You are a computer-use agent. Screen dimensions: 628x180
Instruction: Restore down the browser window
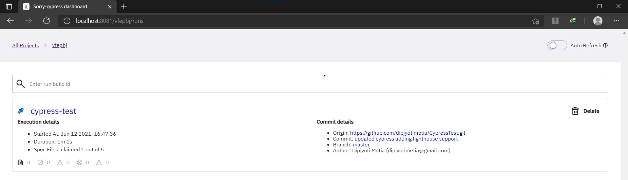600,6
